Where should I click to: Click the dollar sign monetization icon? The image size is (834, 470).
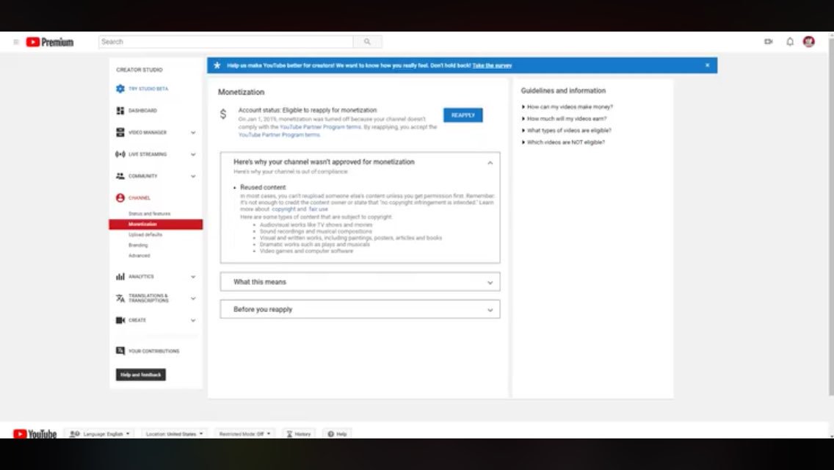pos(223,114)
